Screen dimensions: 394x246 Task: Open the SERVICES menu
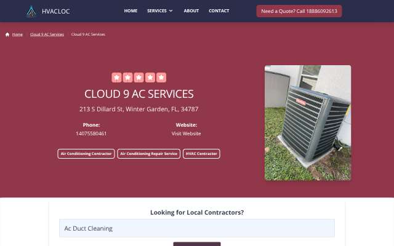157,11
